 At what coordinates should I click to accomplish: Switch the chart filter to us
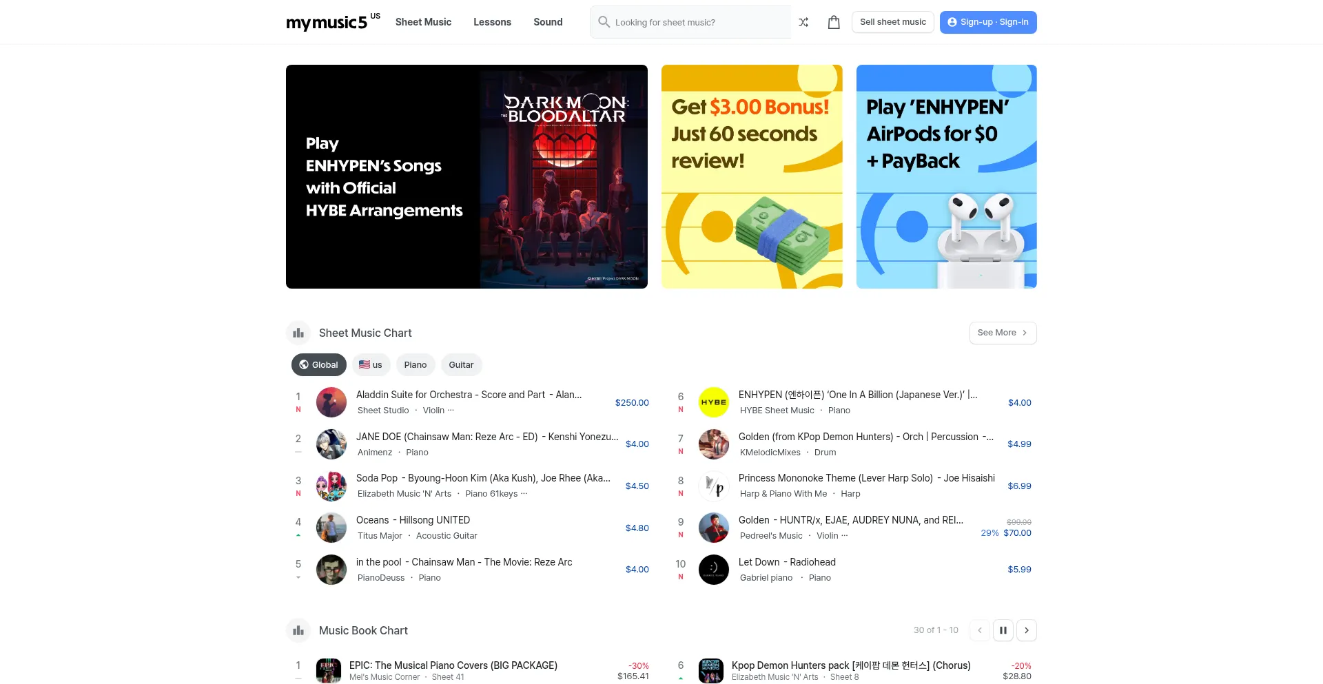tap(371, 364)
